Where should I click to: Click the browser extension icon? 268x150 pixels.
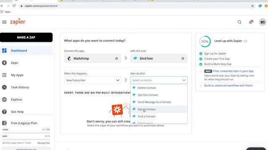pyautogui.click(x=260, y=6)
